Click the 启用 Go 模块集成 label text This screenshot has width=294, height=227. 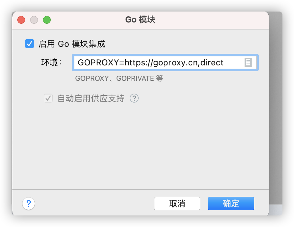click(72, 44)
